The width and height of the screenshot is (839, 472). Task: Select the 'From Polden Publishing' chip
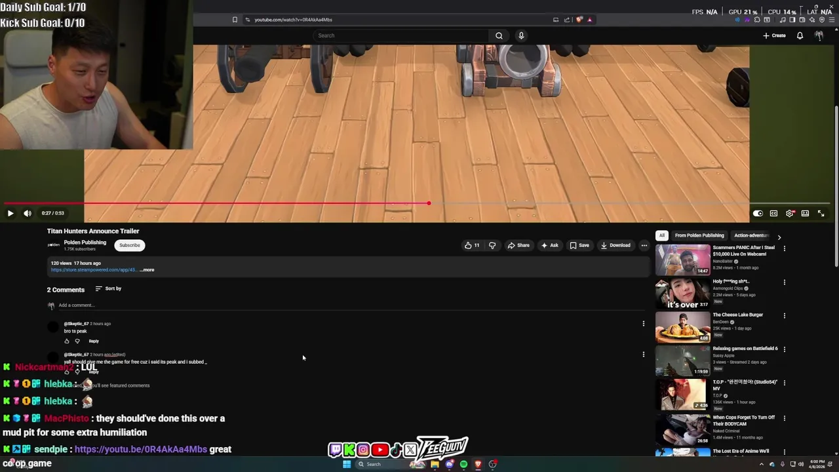[699, 235]
